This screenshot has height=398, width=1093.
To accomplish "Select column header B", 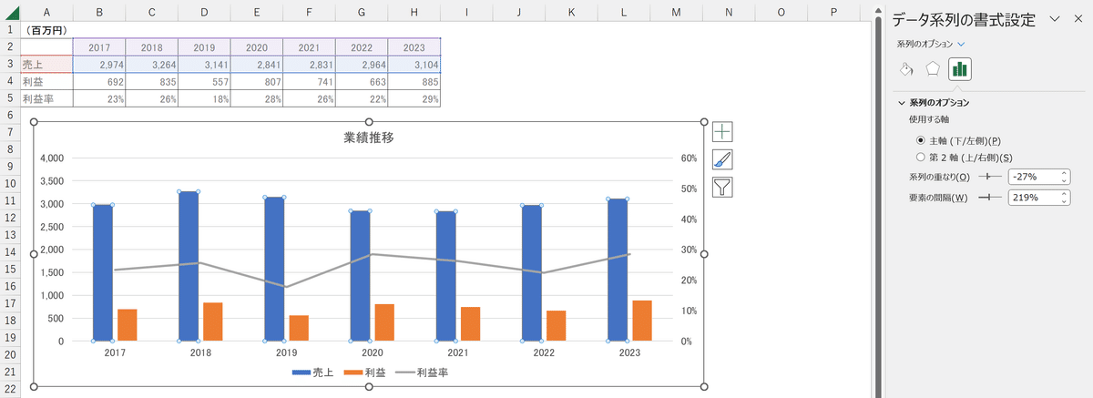I will [98, 10].
